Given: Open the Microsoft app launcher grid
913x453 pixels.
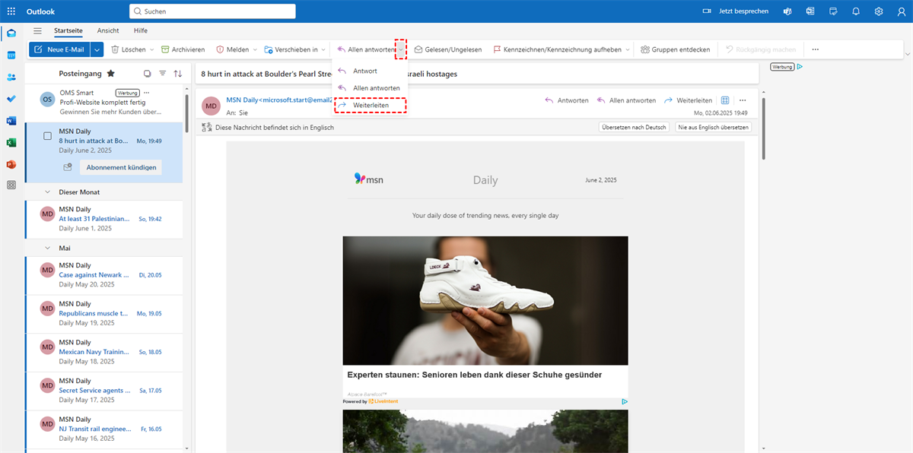Looking at the screenshot, I should tap(11, 11).
